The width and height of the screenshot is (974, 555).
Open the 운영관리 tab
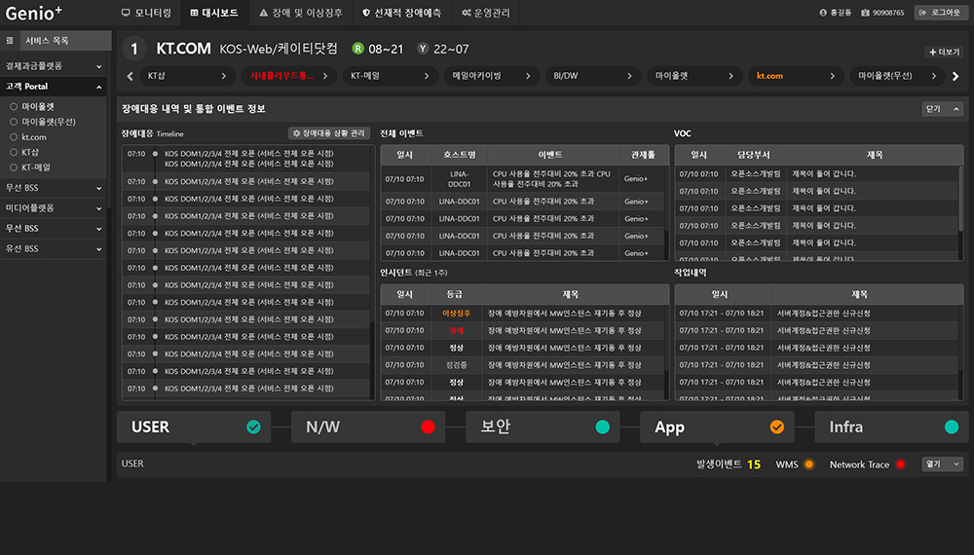coord(486,13)
